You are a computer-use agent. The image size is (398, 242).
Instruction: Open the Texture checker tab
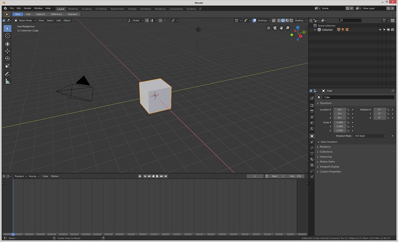coord(312,165)
